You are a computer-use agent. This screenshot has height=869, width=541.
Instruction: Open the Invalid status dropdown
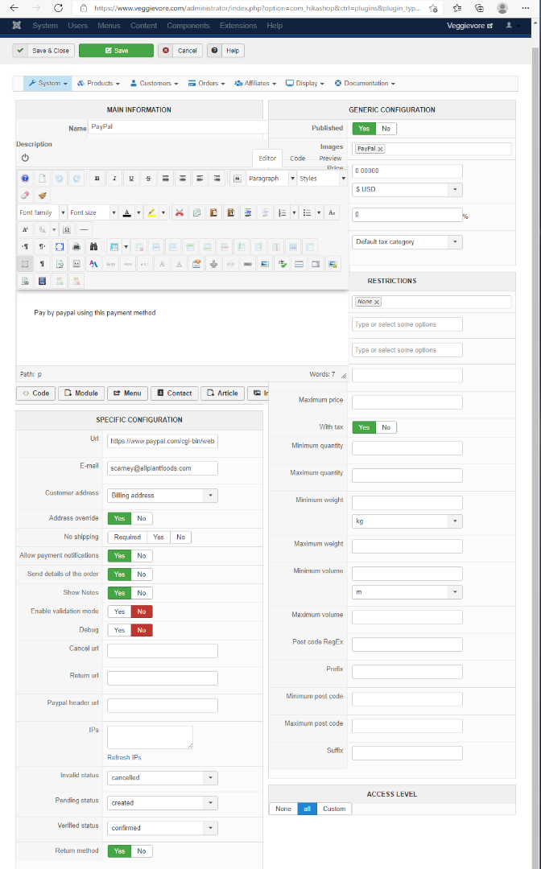(163, 778)
